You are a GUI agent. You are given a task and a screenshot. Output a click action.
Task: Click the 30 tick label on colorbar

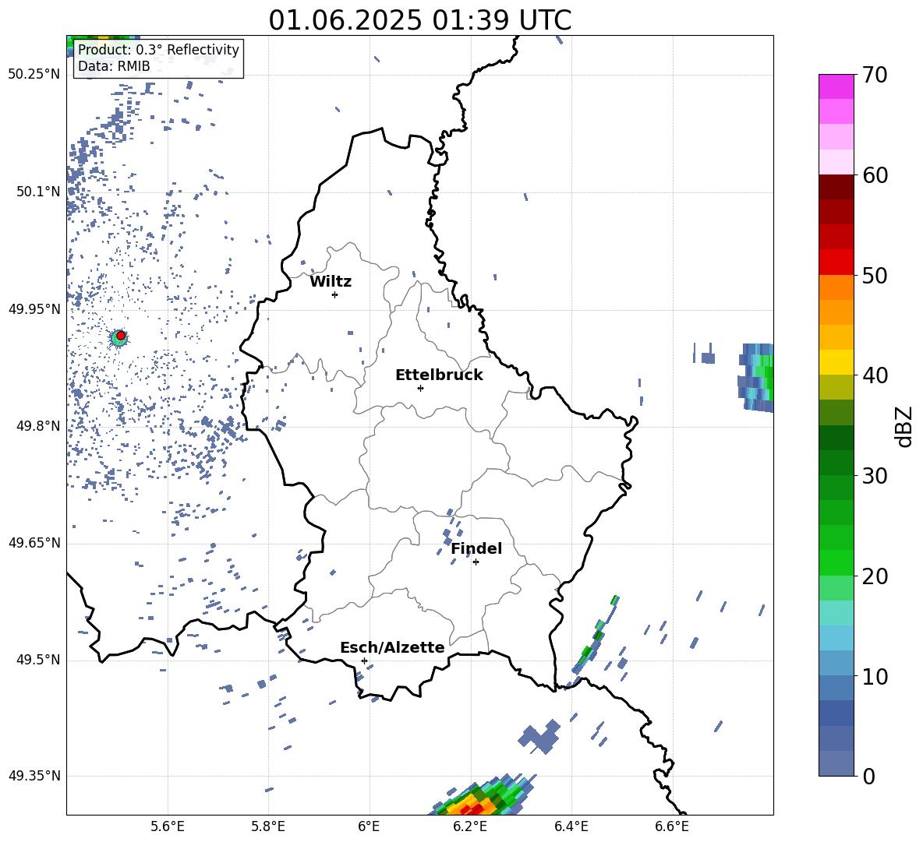click(x=874, y=475)
